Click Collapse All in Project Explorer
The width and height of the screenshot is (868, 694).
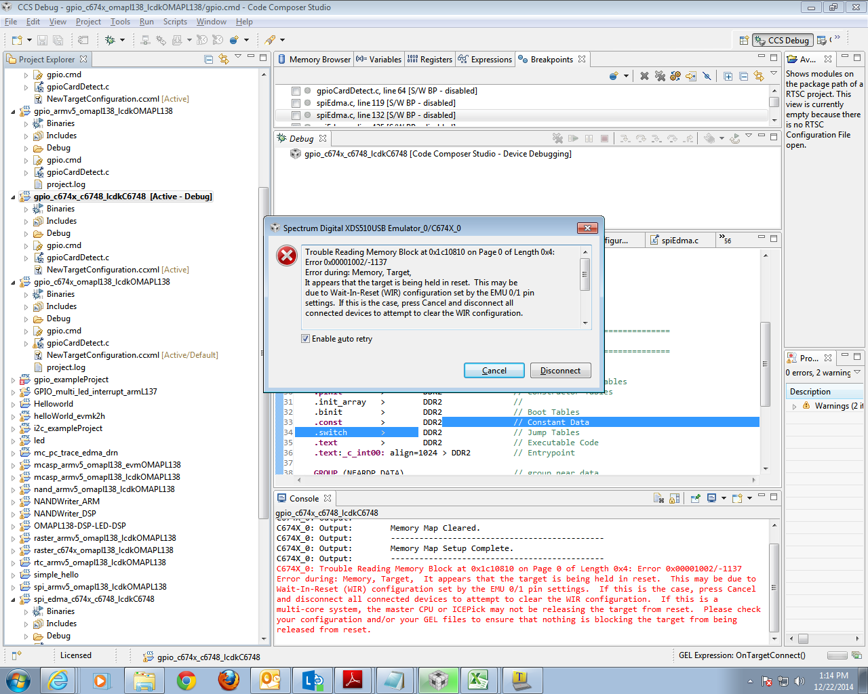[x=209, y=59]
